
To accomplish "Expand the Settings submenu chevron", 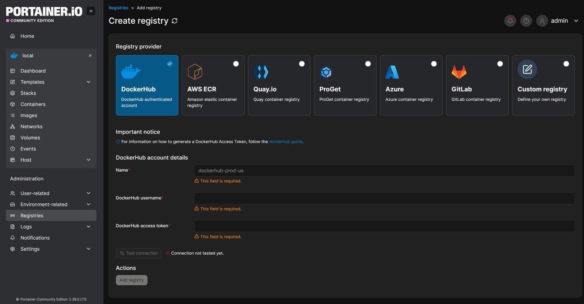I will [x=89, y=249].
